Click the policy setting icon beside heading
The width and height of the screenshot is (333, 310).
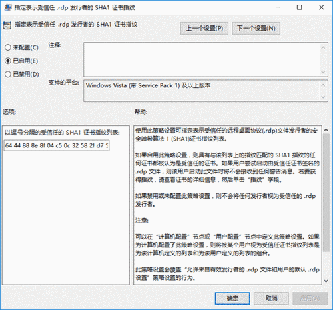(x=7, y=25)
